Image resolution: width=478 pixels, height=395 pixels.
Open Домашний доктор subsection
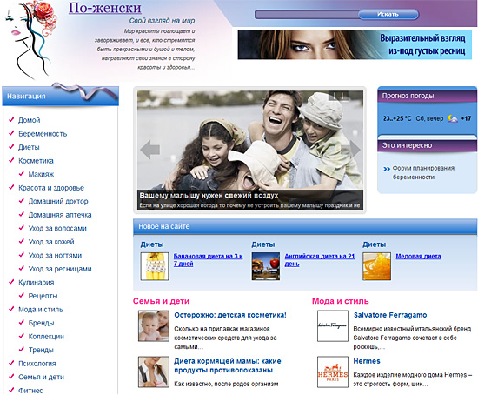58,201
